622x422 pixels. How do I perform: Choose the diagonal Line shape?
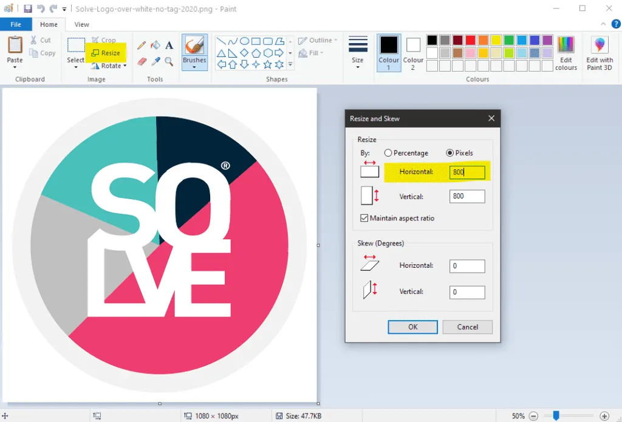(221, 41)
